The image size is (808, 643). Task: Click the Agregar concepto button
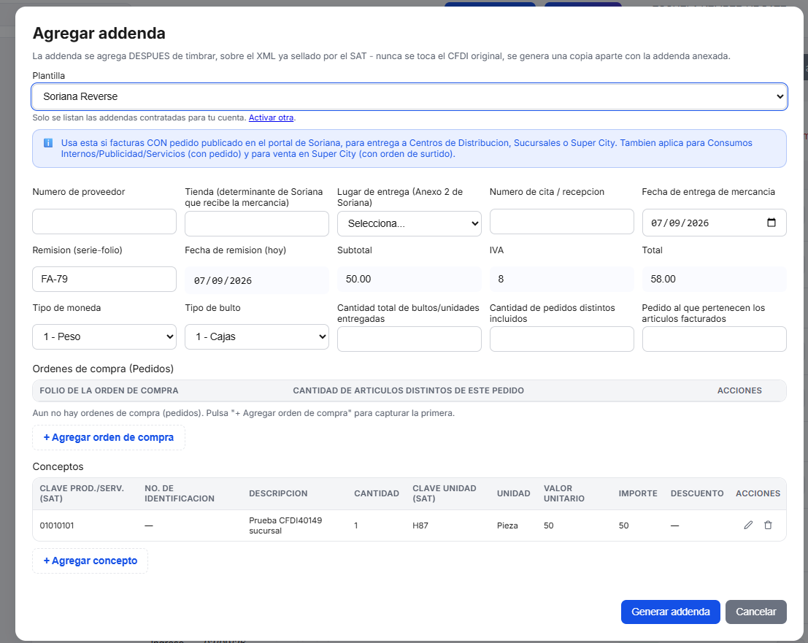(91, 561)
